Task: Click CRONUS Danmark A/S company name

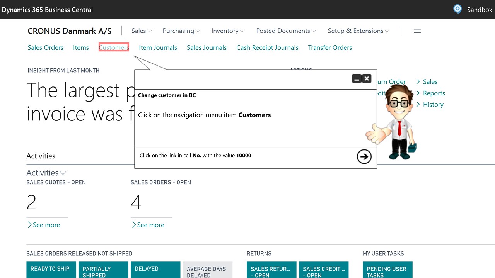Action: coord(70,31)
